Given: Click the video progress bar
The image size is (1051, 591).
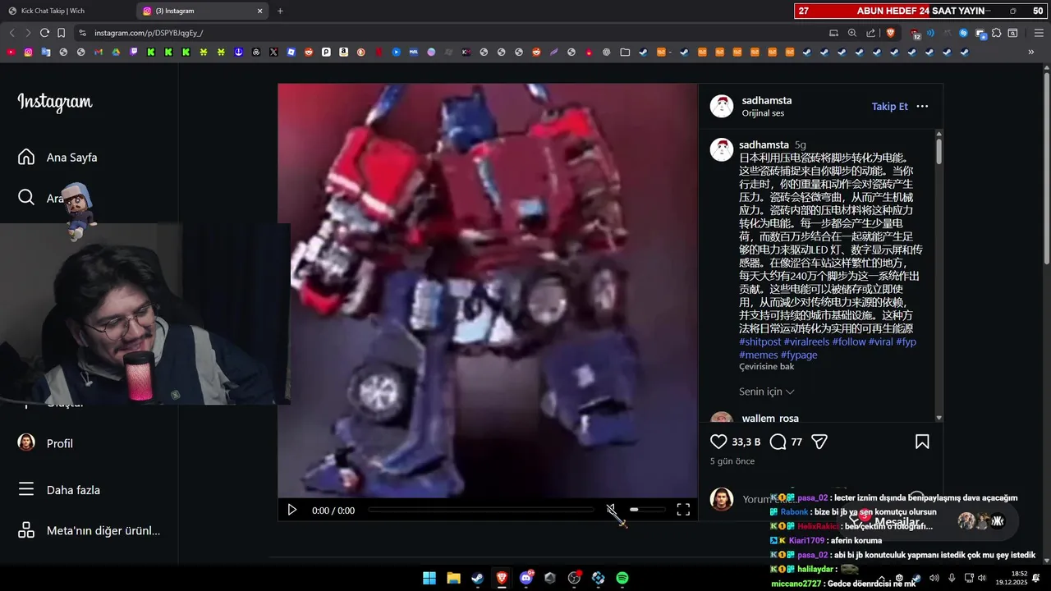Looking at the screenshot, I should (x=480, y=510).
